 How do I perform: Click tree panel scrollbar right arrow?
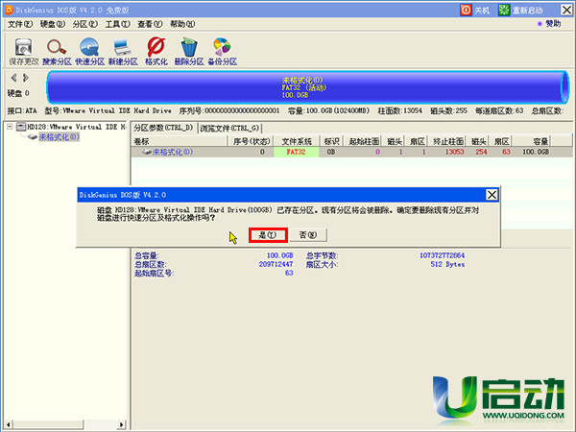tap(122, 424)
